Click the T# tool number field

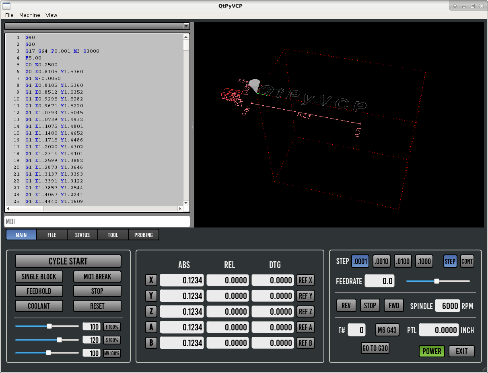pos(357,330)
